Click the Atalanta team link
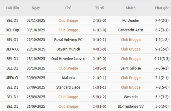Screen dimensions: 171x111 coord(68,78)
